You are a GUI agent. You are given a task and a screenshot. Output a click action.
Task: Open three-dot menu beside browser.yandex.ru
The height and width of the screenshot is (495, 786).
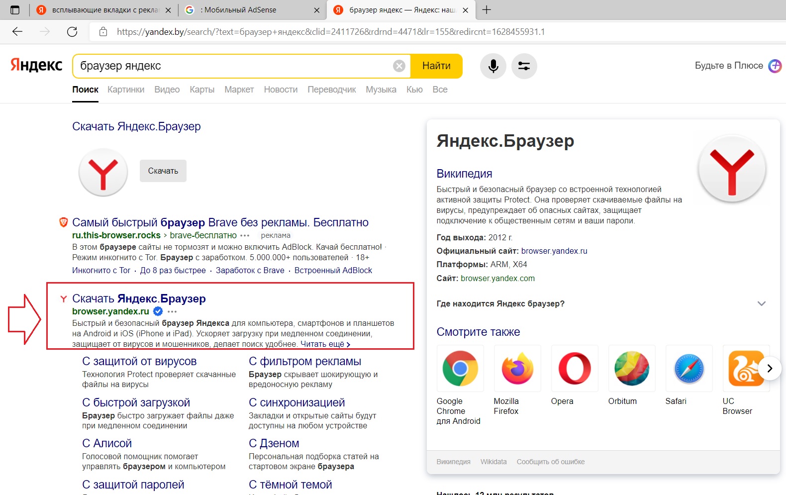pyautogui.click(x=172, y=311)
